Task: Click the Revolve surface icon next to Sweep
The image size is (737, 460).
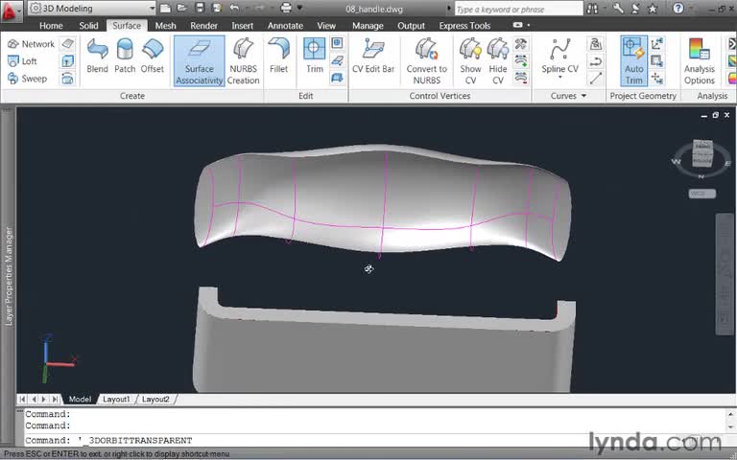Action: click(x=68, y=79)
